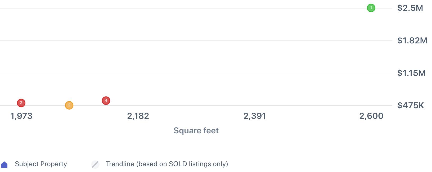
Task: Select the 2,182 x-axis tick label
Action: [x=138, y=116]
